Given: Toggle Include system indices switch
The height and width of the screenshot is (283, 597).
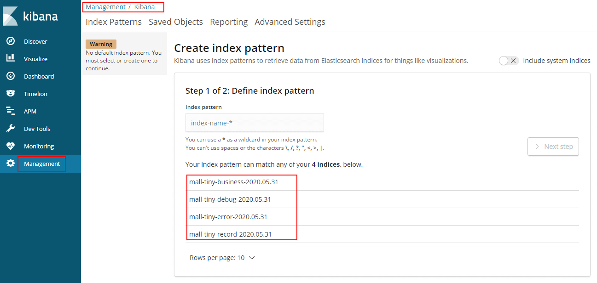Looking at the screenshot, I should click(509, 61).
